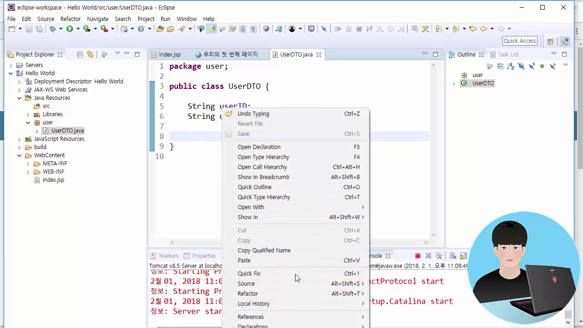
Task: Open Source submenu in context menu
Action: point(296,284)
